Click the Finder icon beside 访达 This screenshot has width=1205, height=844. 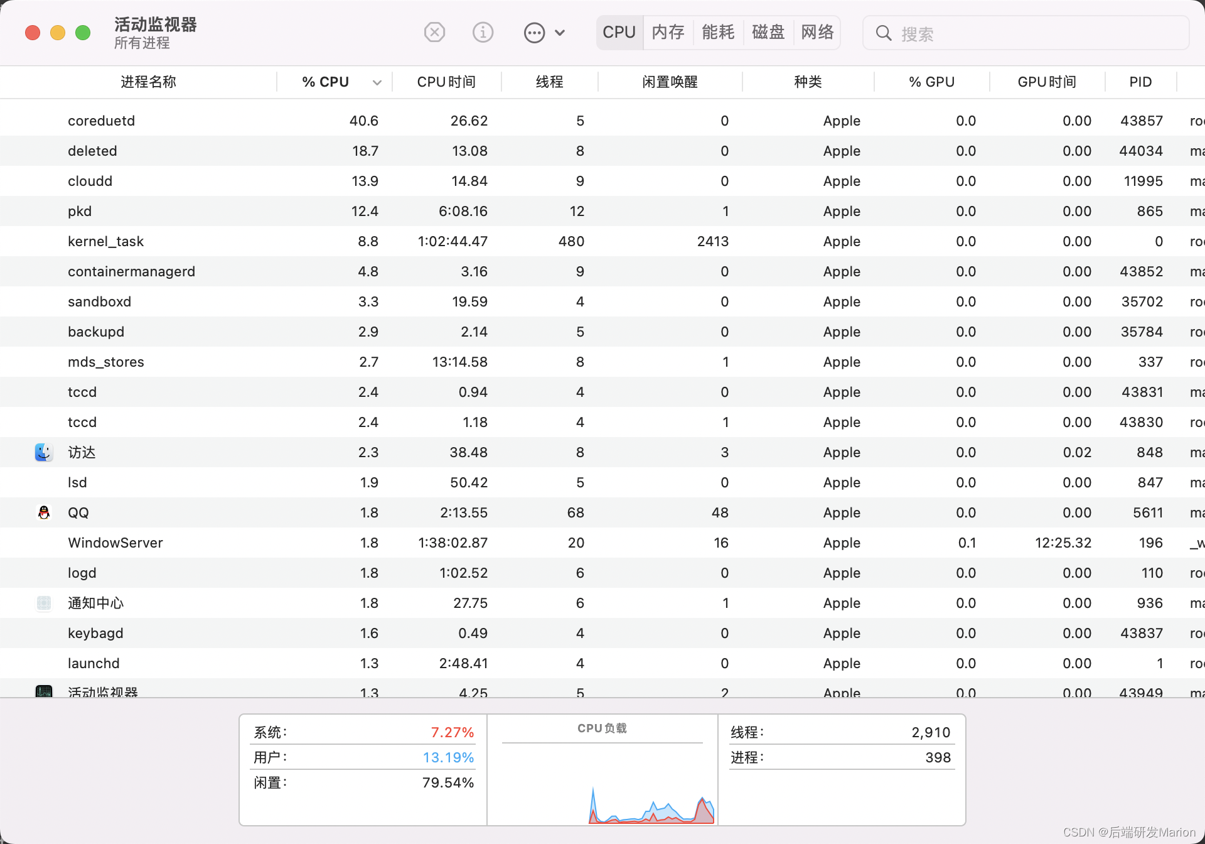tap(43, 452)
